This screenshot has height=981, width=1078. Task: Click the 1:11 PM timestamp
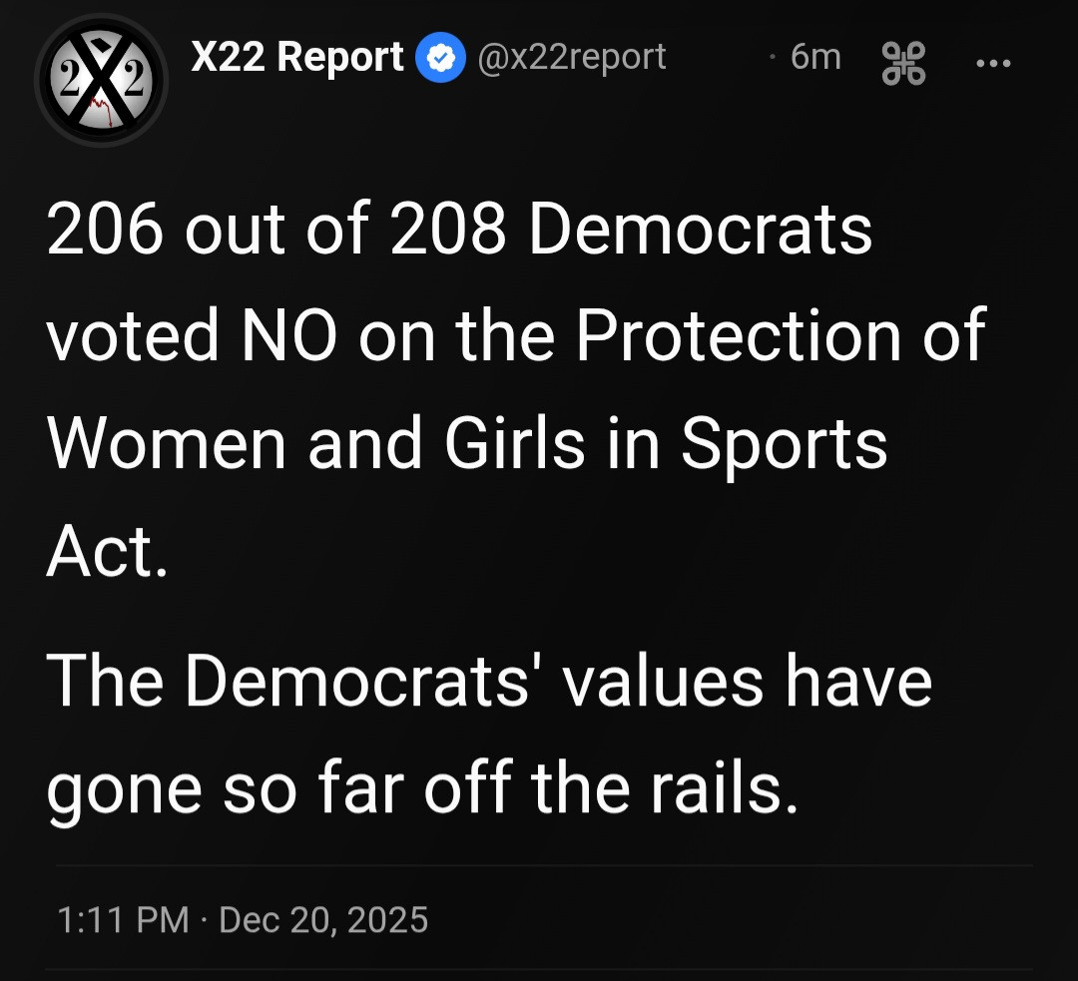tap(123, 918)
